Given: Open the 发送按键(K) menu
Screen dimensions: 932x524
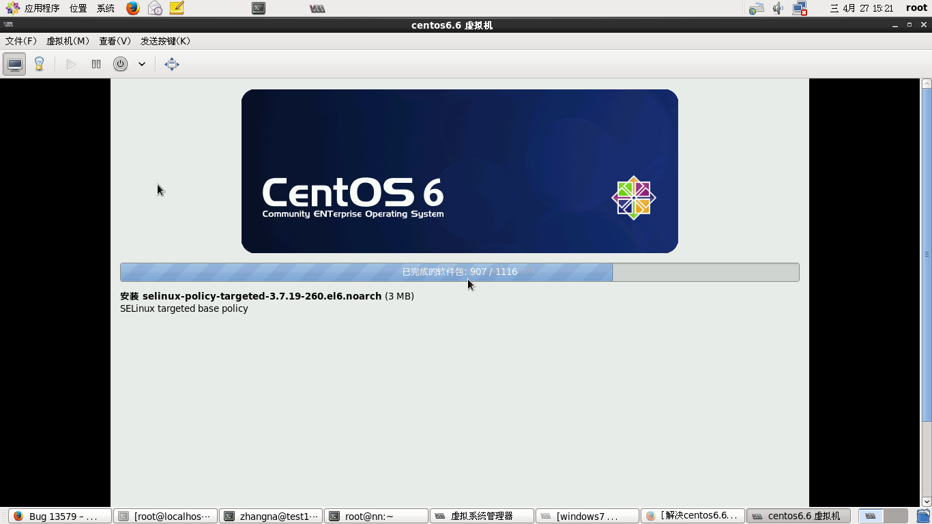Looking at the screenshot, I should point(165,41).
